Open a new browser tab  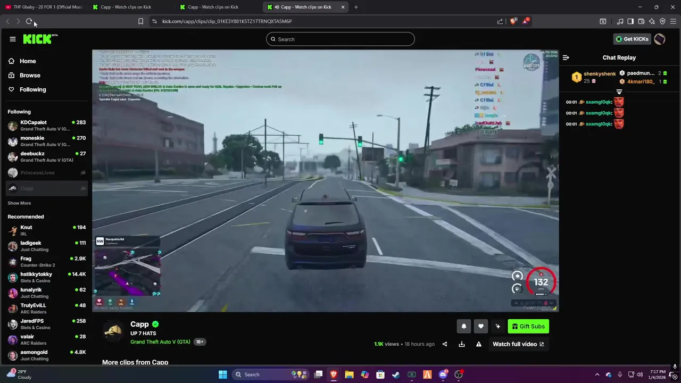click(x=356, y=7)
